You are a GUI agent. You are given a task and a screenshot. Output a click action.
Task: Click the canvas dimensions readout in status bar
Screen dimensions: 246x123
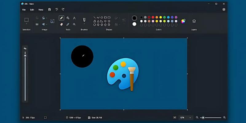(x=73, y=117)
